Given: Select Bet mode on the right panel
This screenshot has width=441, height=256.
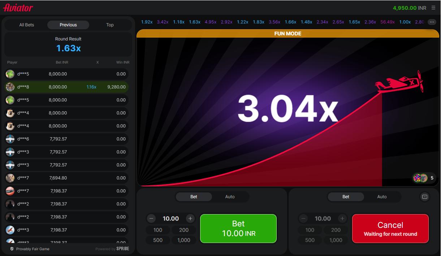Looking at the screenshot, I should click(345, 196).
